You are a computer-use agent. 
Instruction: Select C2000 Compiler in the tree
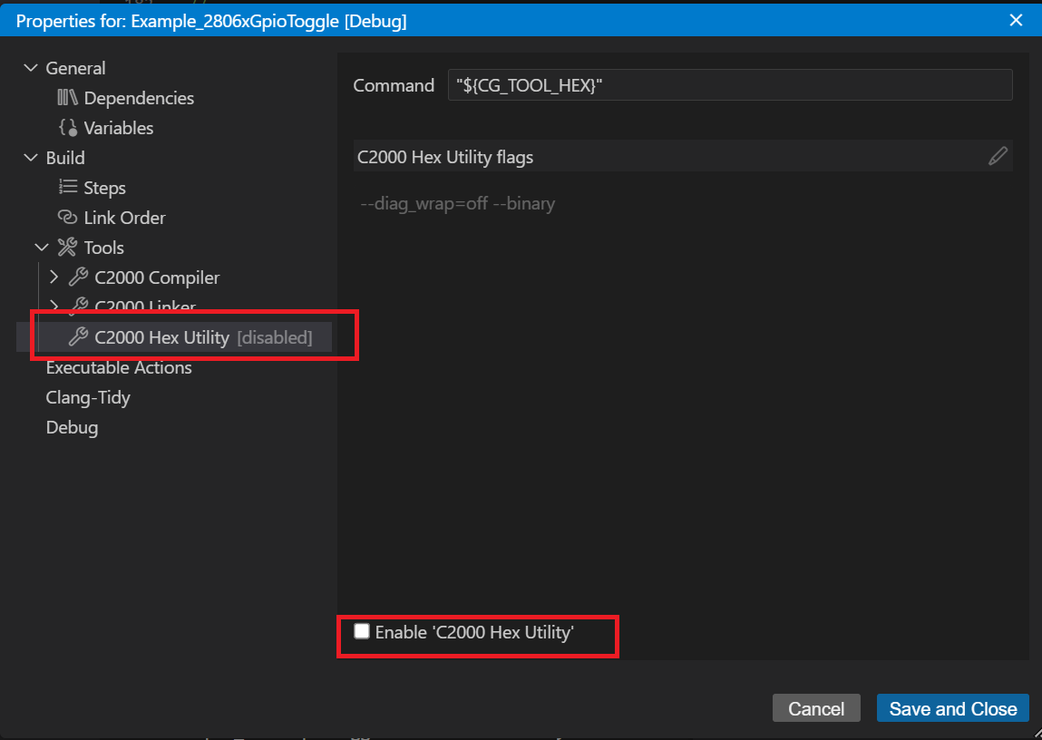(157, 277)
